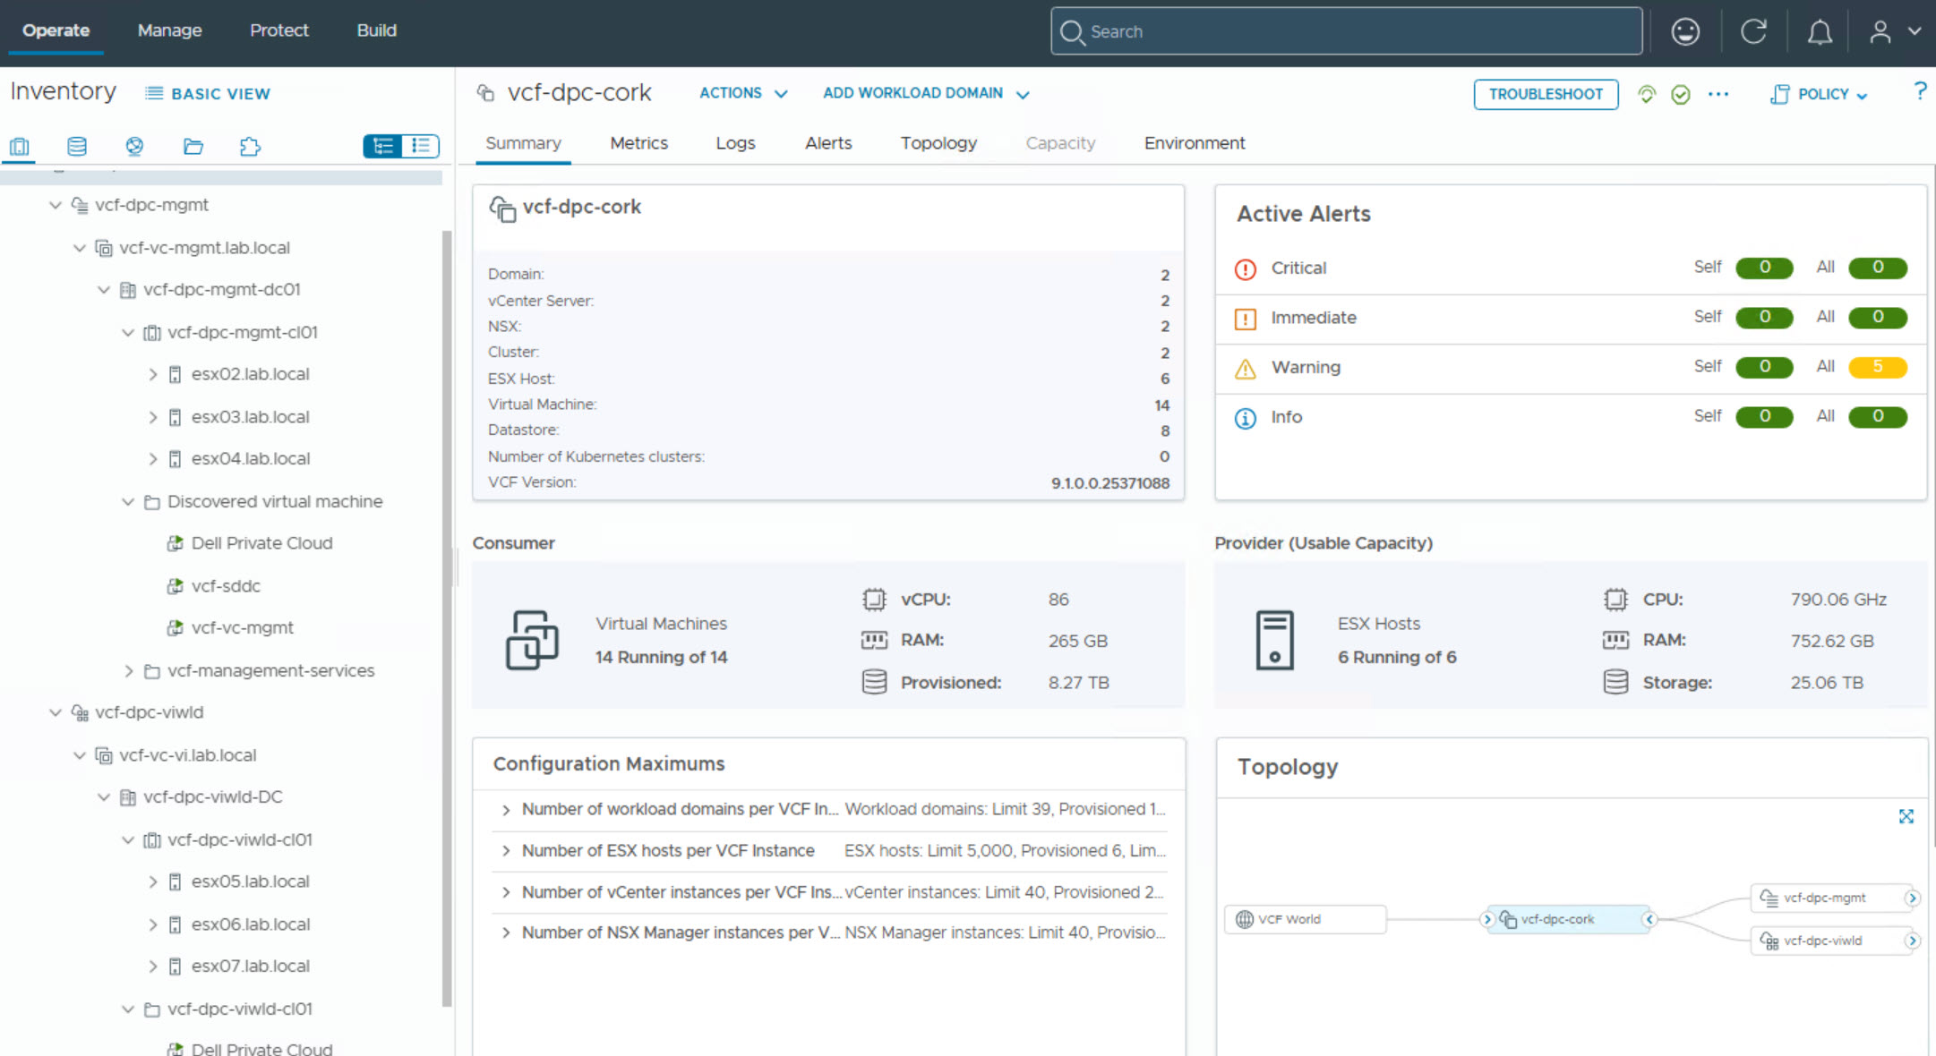The image size is (1936, 1056).
Task: Click the Troubleshoot button
Action: pyautogui.click(x=1546, y=94)
